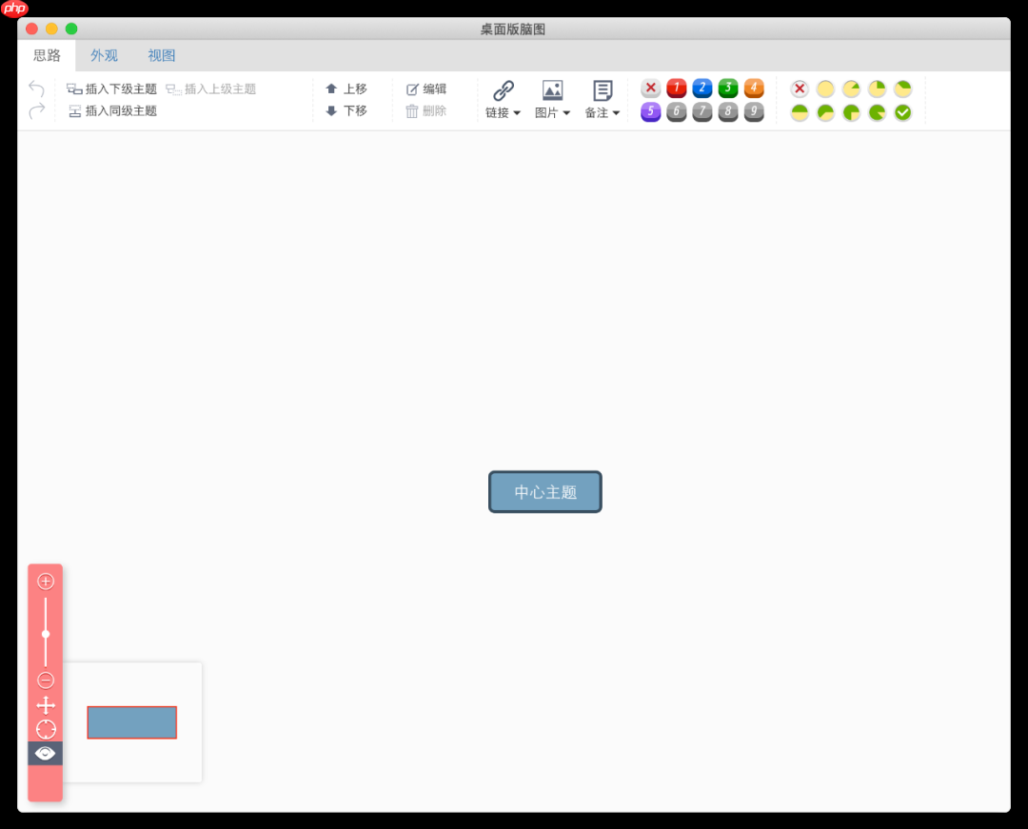Set priority 3 green badge
1028x829 pixels.
click(x=728, y=88)
